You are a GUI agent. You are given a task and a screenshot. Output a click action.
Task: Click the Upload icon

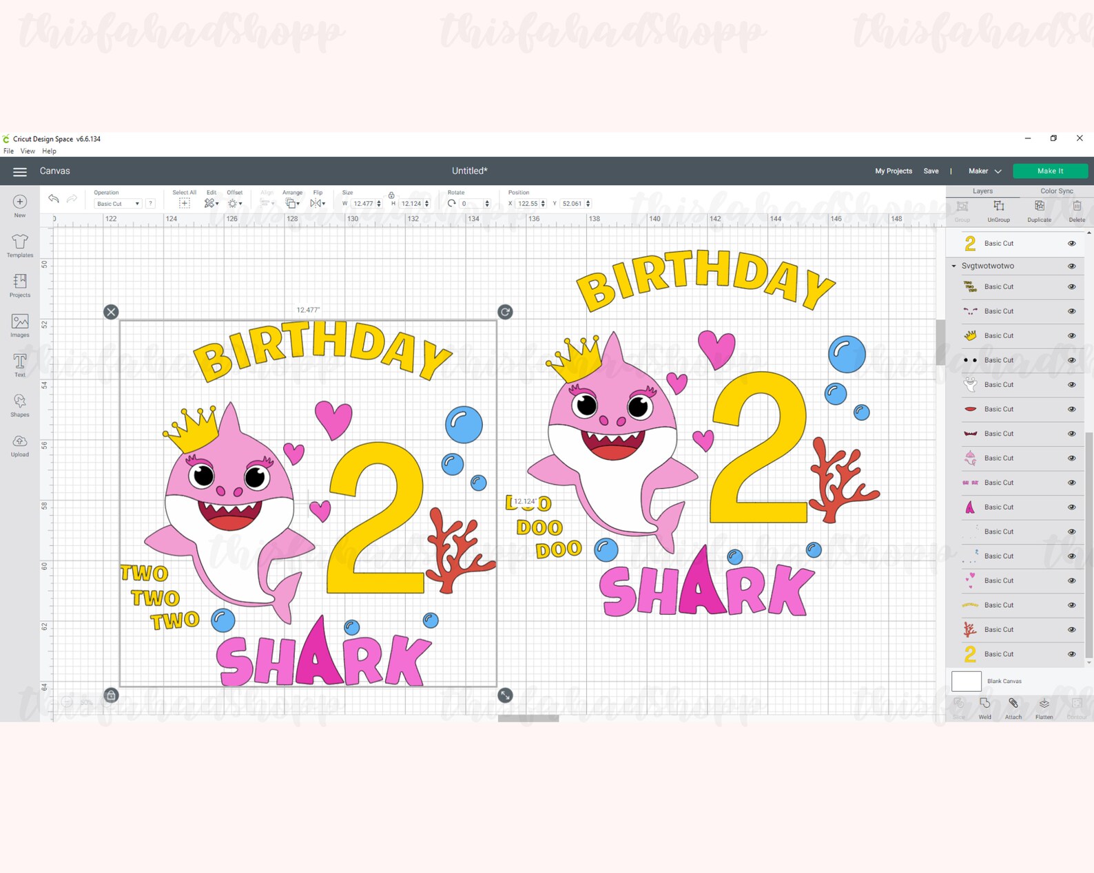point(20,441)
